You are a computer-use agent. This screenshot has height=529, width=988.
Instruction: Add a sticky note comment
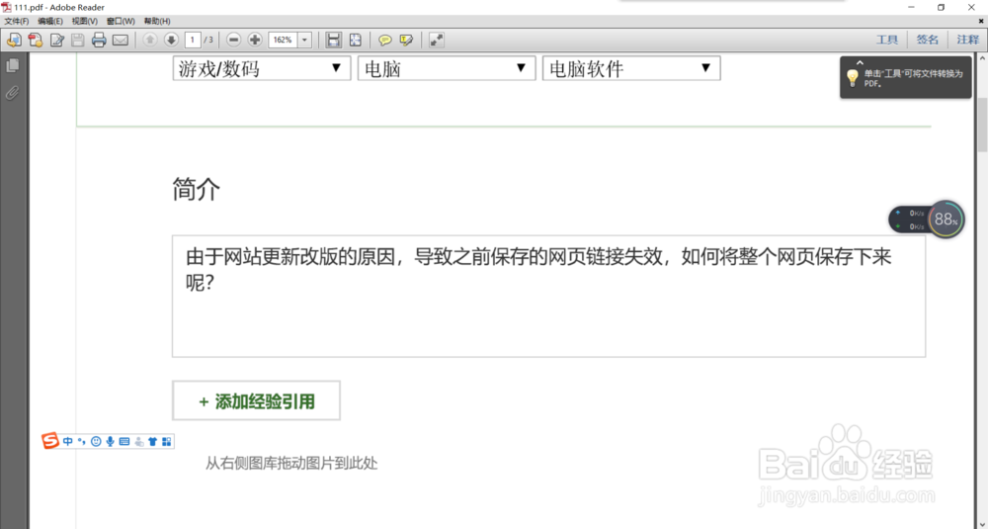[384, 41]
